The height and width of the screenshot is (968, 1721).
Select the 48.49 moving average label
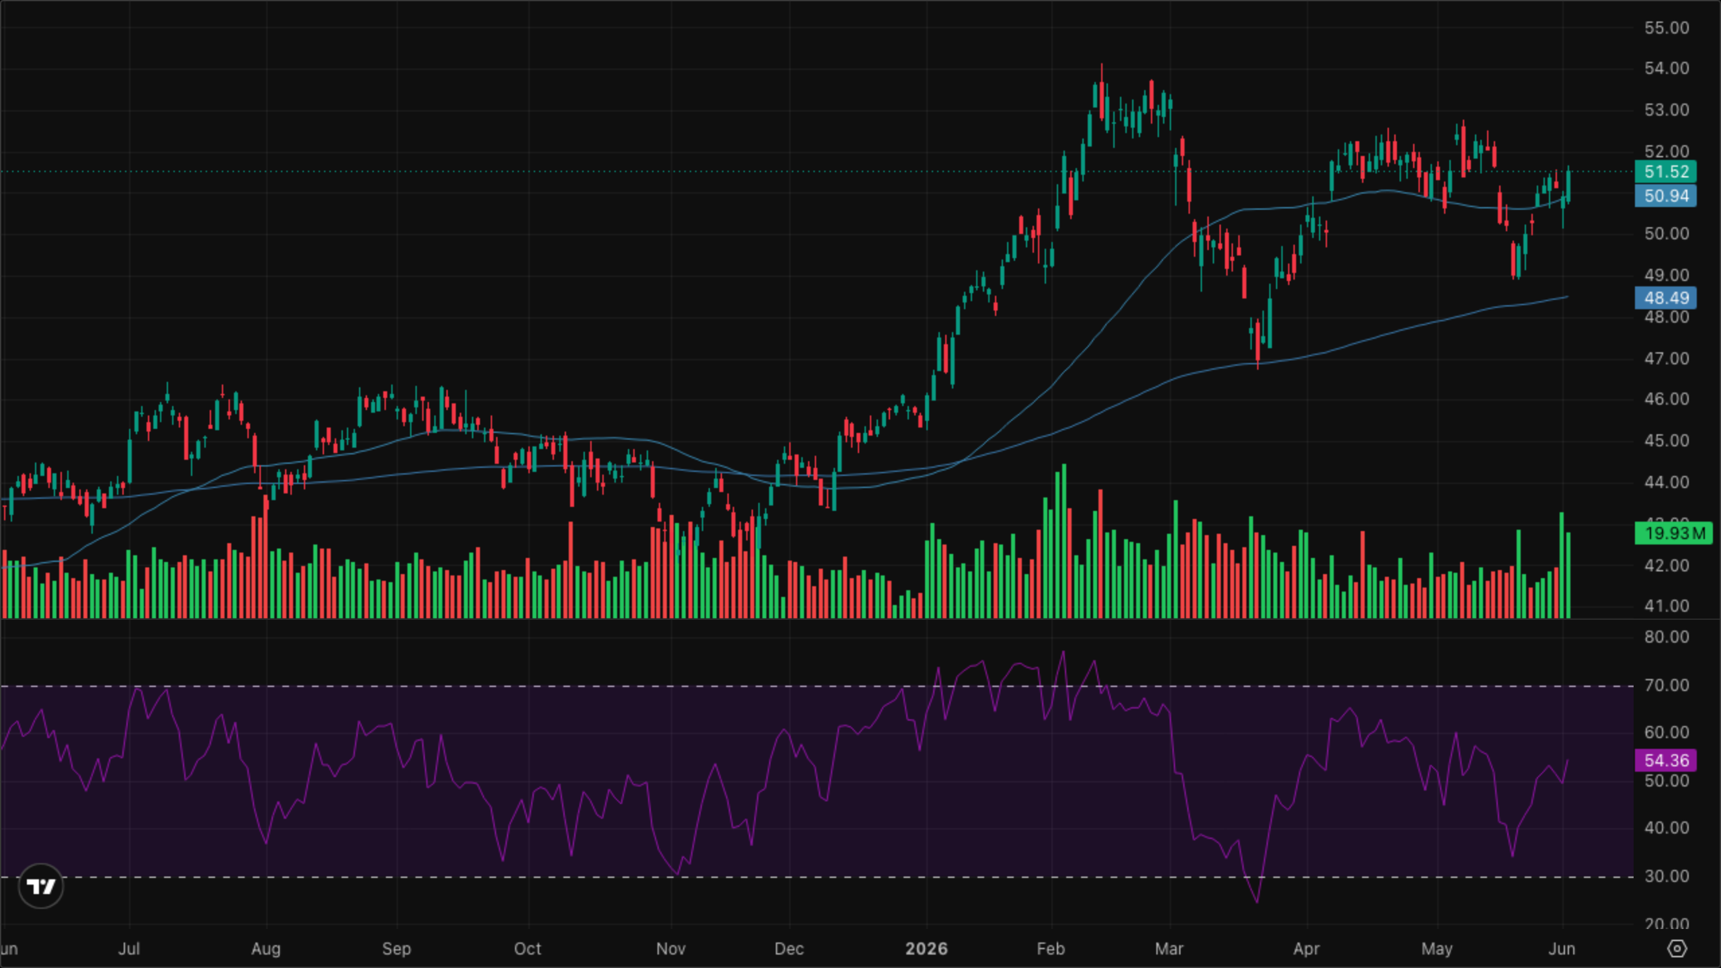click(1666, 298)
